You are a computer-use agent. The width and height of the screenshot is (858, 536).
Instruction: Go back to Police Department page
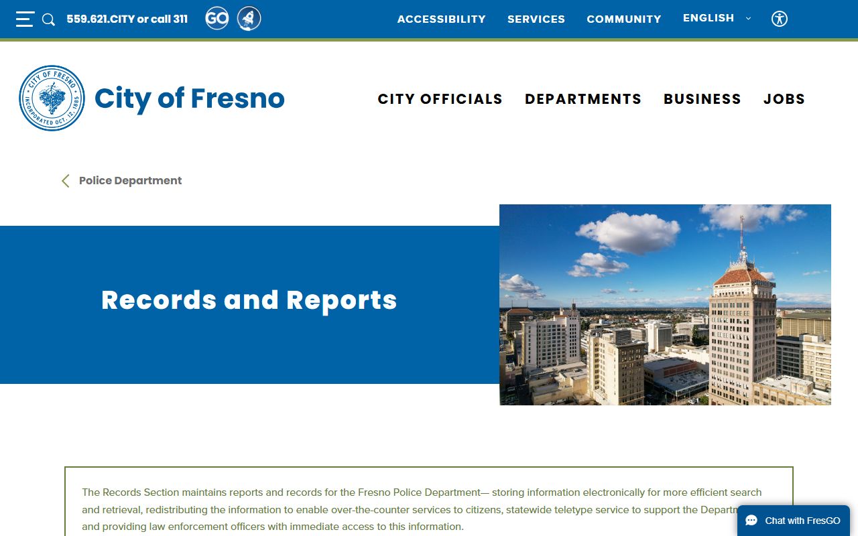click(131, 181)
